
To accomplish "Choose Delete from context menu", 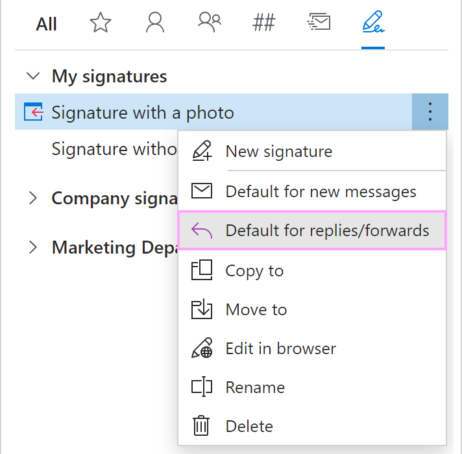I will coord(312,426).
